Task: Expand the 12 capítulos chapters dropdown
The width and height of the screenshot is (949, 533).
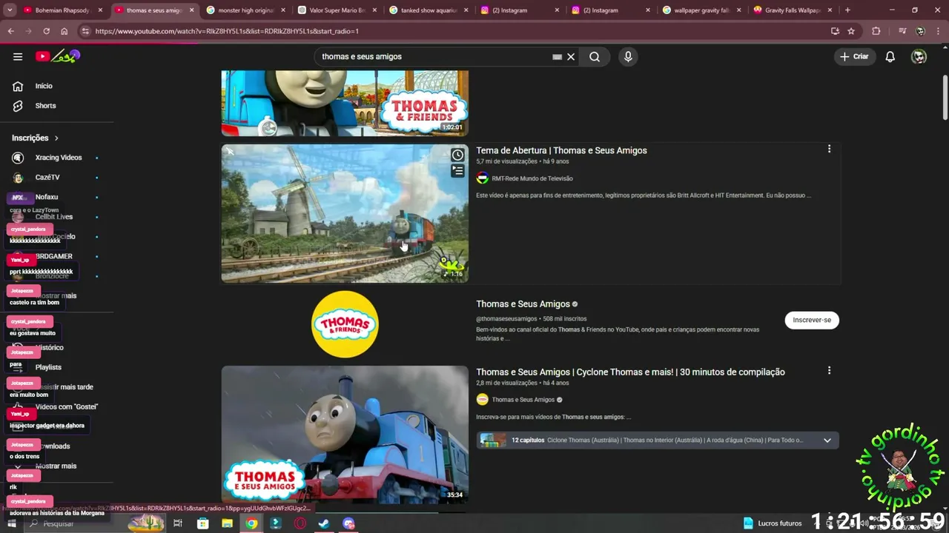Action: 827,440
